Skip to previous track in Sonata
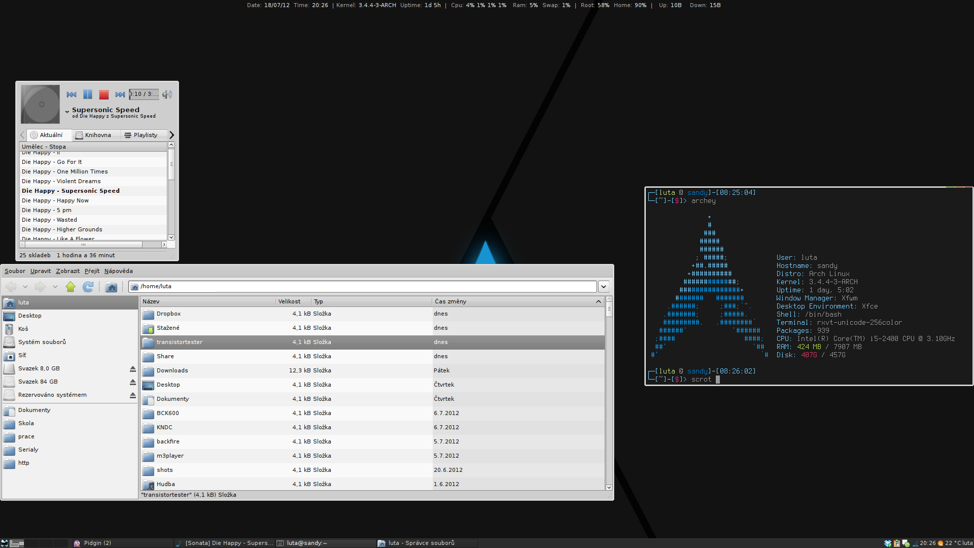Viewport: 974px width, 548px height. click(x=72, y=94)
